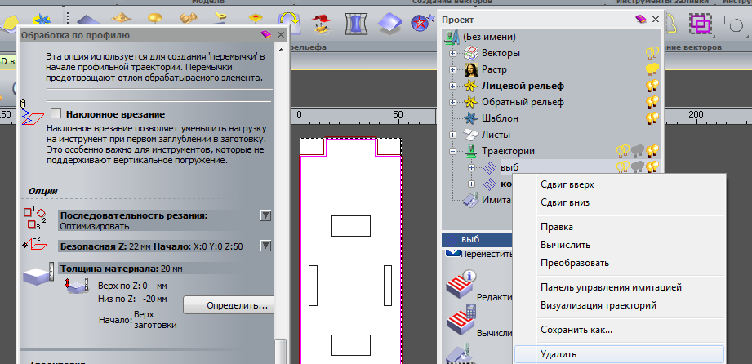Click the yellow pentagon icon in top toolbar
The height and width of the screenshot is (364, 752).
tap(10, 24)
